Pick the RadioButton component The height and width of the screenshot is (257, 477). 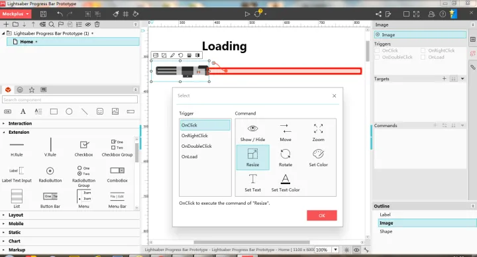coord(50,174)
